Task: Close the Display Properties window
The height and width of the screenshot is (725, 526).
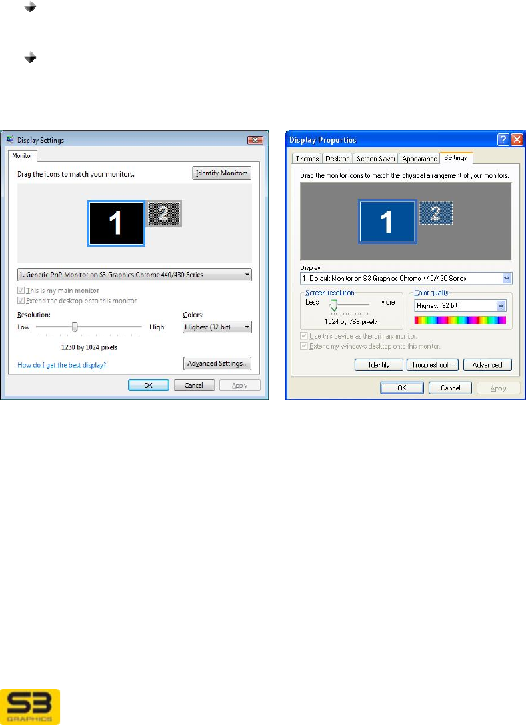Action: coord(517,140)
